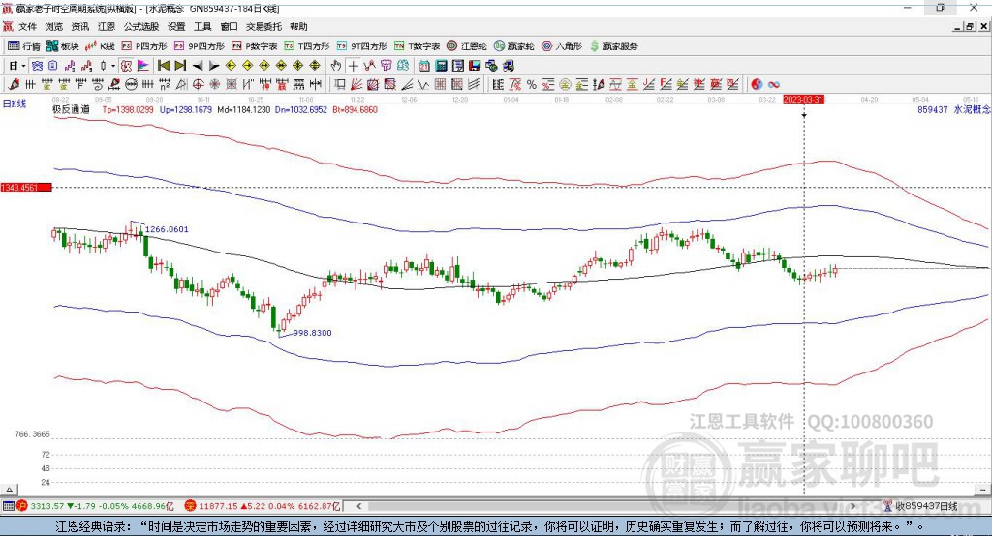Open the 板块 sector view
The width and height of the screenshot is (992, 536).
[63, 46]
